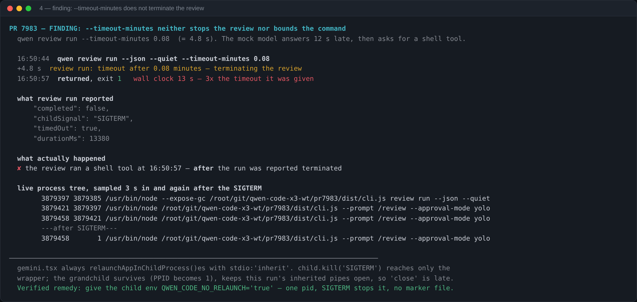Click the red X failure mark icon
This screenshot has height=302, width=637.
(19, 168)
